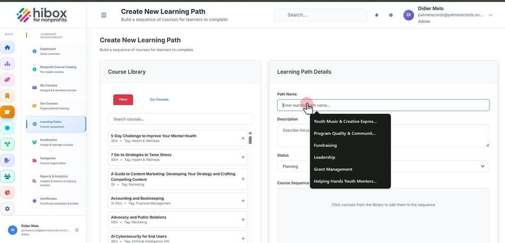Click the DI avatar in the header
Viewport: 505px width, 243px height.
(x=408, y=15)
